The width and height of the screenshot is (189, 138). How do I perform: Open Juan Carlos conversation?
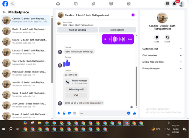[x=26, y=105]
